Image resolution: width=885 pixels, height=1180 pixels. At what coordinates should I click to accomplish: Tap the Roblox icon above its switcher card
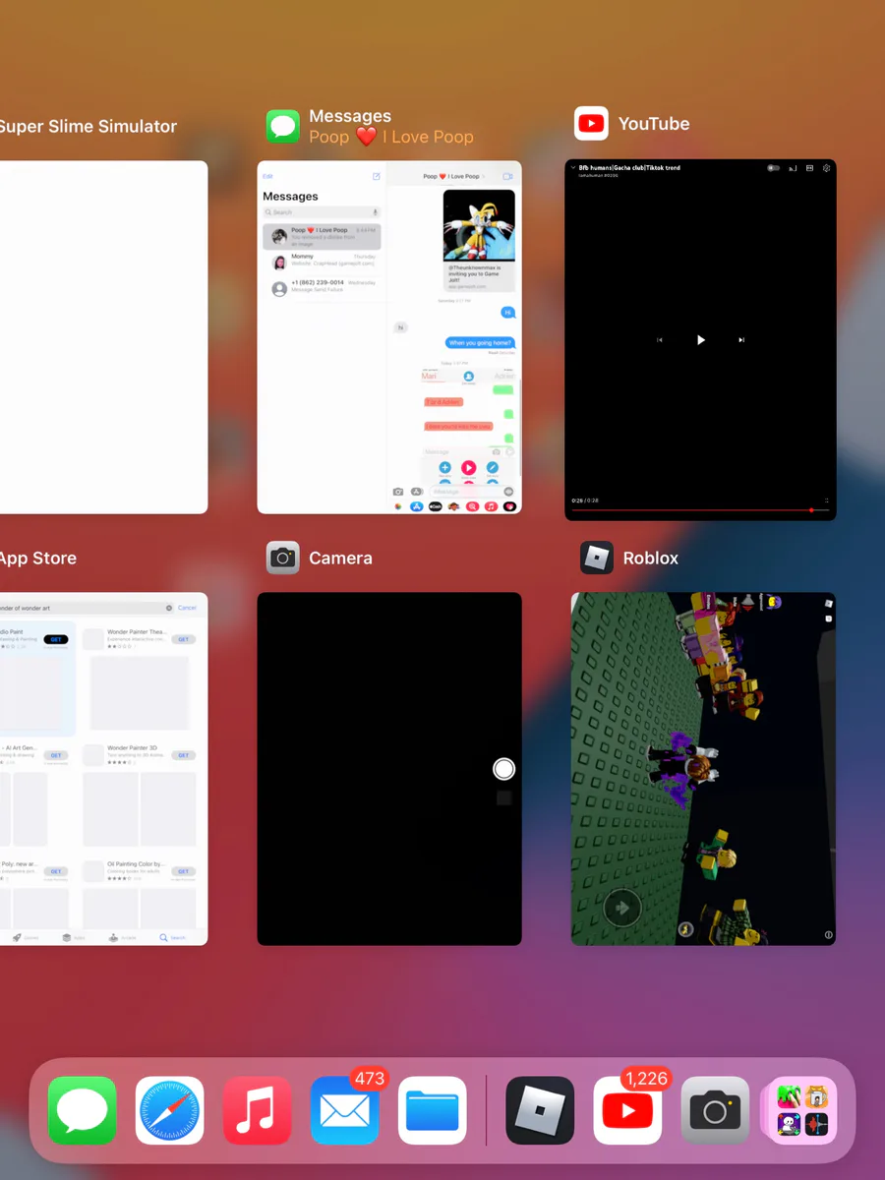(597, 558)
